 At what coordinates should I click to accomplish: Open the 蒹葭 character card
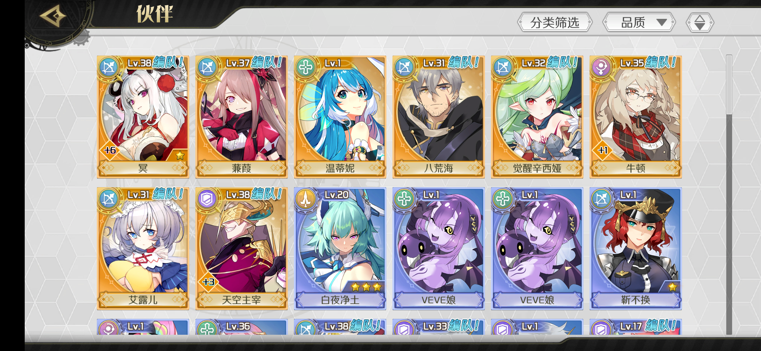(241, 117)
